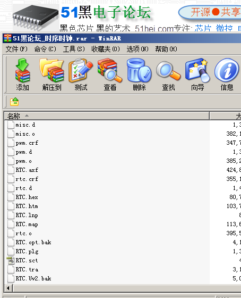Viewport: 241px width, 298px height.
Task: Click the 微控 link in banner
Action: 224,29
